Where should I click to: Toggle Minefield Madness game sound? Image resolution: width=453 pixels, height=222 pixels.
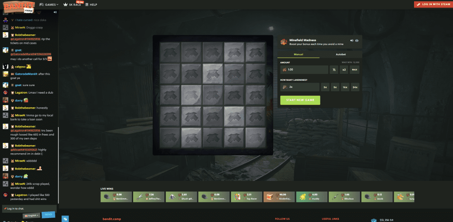click(x=352, y=40)
